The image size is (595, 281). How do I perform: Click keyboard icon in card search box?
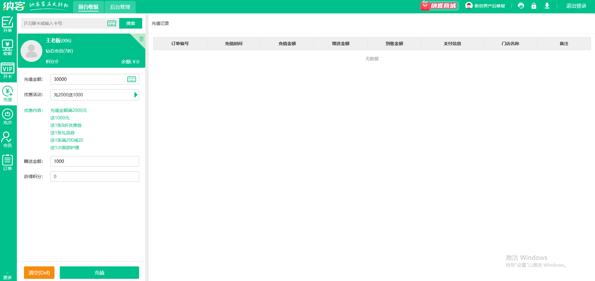pos(112,23)
